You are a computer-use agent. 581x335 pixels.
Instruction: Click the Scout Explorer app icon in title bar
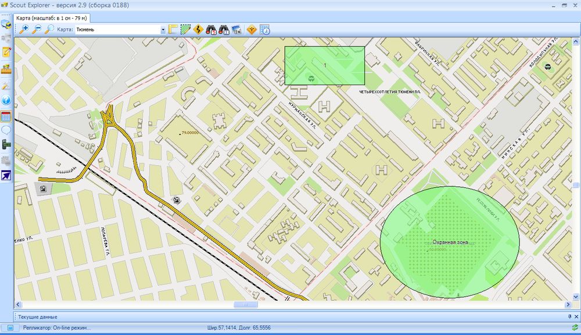pyautogui.click(x=5, y=5)
